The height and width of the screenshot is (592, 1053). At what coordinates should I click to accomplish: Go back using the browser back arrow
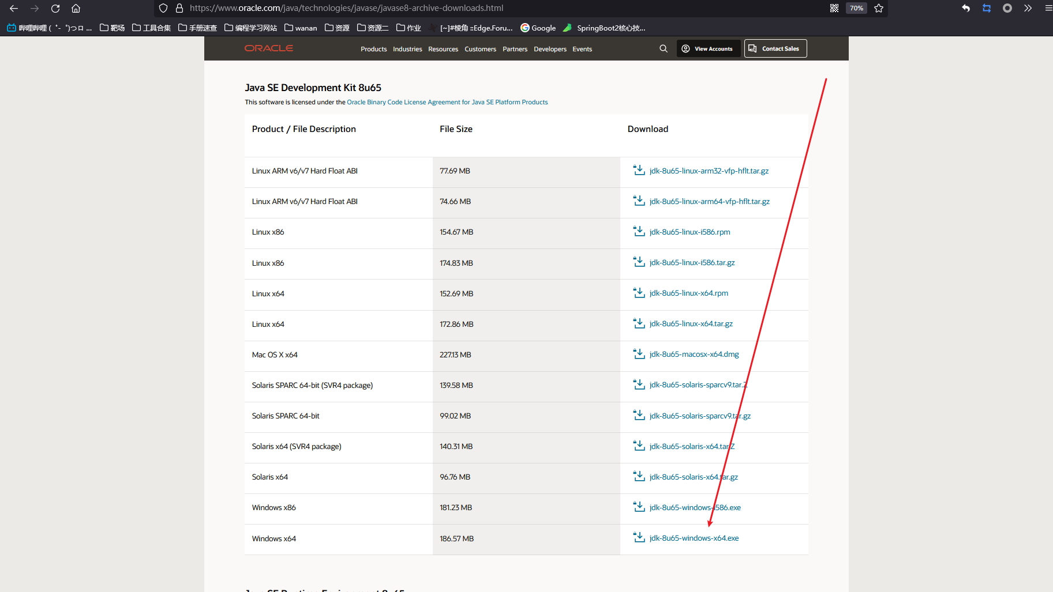(x=14, y=8)
